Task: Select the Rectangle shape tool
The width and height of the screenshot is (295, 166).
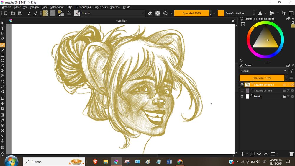Action: click(x=3, y=55)
